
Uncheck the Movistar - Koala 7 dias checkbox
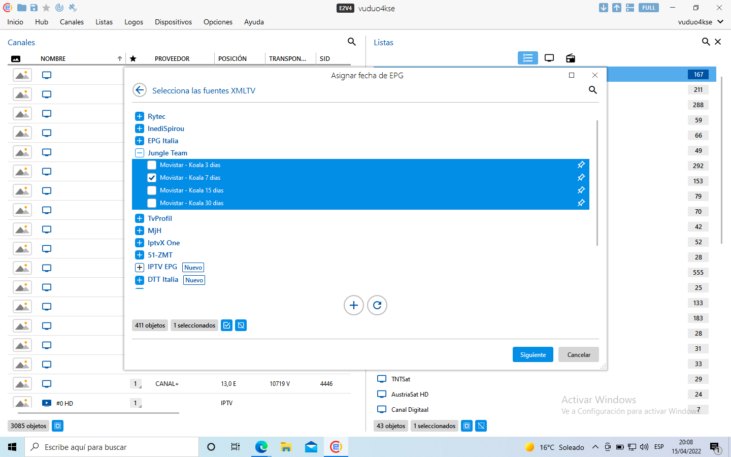[152, 178]
